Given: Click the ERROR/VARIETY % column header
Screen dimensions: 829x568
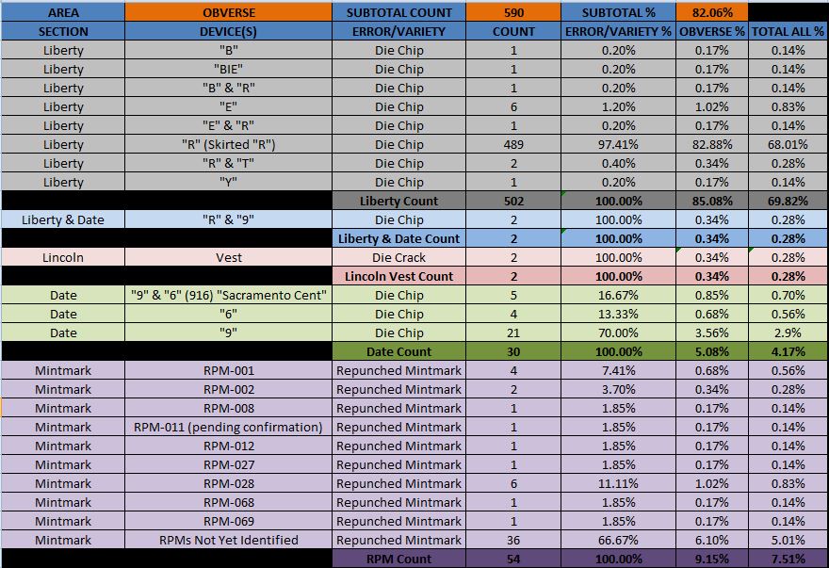Looking at the screenshot, I should (618, 31).
